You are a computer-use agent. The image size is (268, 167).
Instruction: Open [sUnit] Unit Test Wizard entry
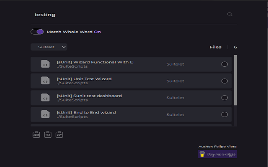click(131, 81)
